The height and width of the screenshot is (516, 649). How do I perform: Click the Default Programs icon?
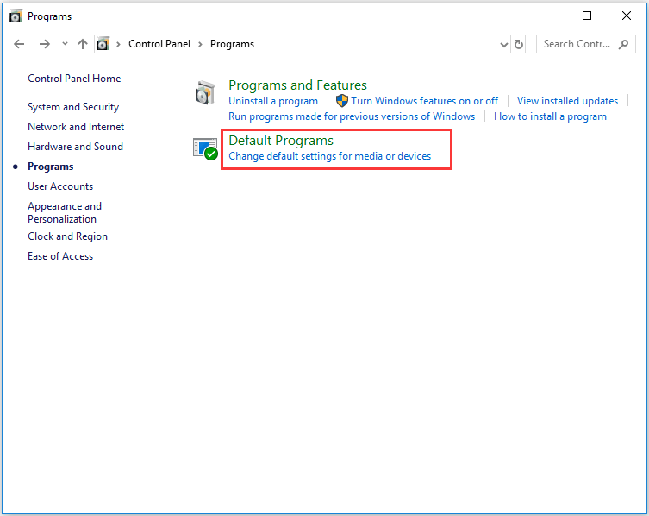[x=205, y=148]
